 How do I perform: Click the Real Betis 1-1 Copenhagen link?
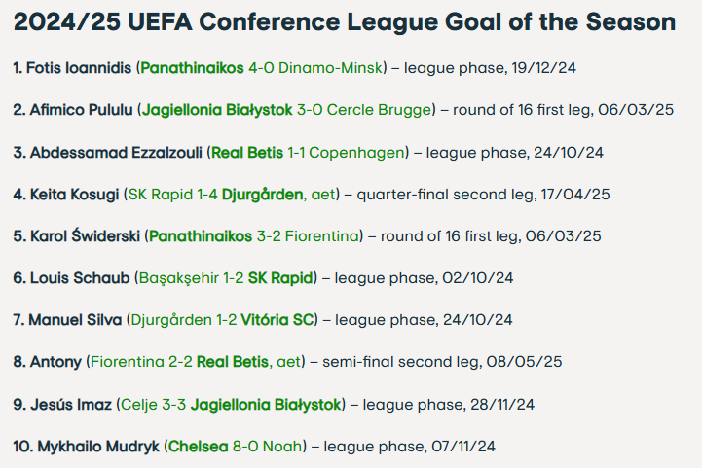pyautogui.click(x=308, y=153)
